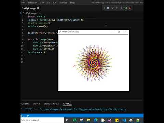The image size is (164, 123).
Task: Click FirstPython.py in the breadcrumb
Action: (x=30, y=13)
